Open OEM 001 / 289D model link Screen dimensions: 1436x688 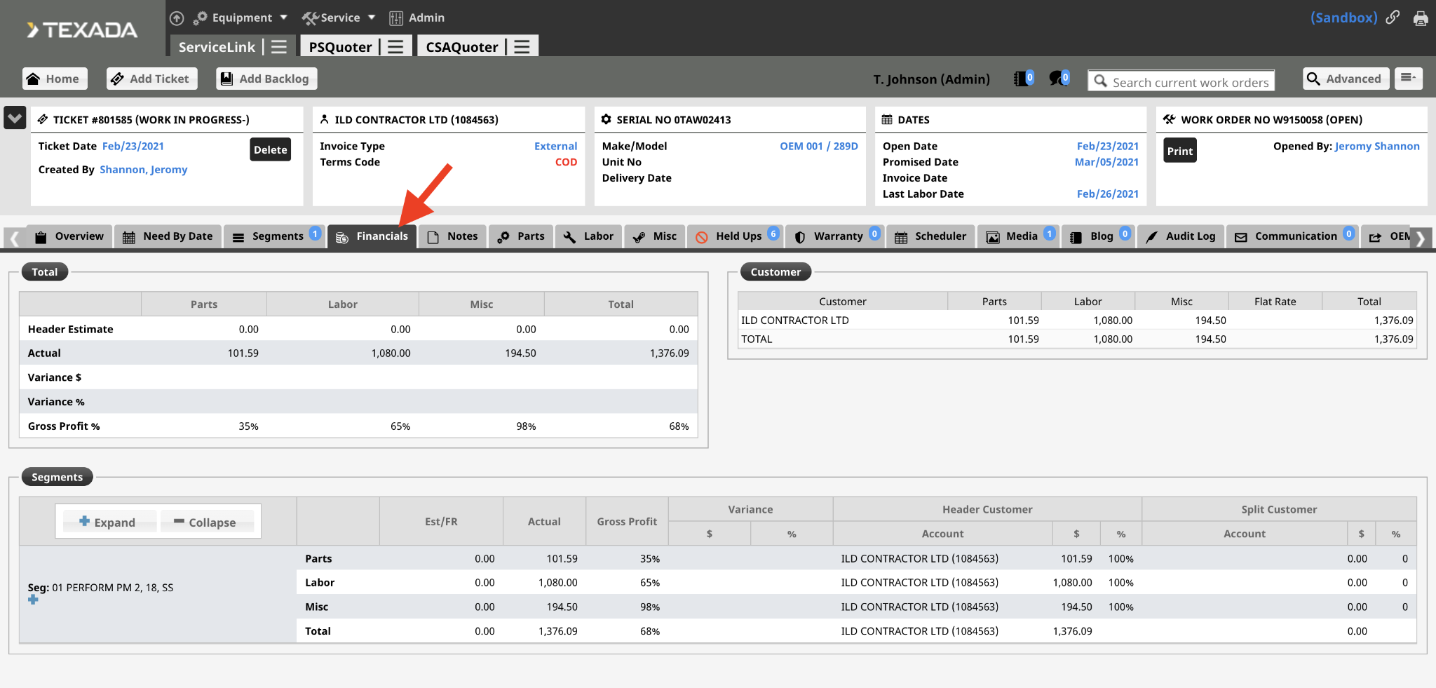[819, 146]
